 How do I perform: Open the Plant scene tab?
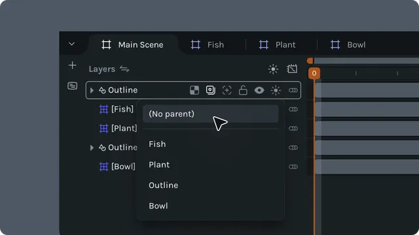pos(278,45)
